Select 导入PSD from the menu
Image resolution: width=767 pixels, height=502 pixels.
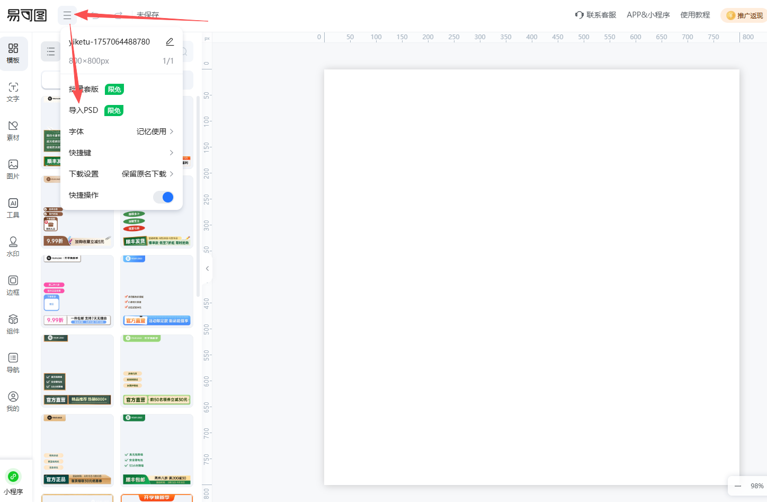click(x=84, y=110)
